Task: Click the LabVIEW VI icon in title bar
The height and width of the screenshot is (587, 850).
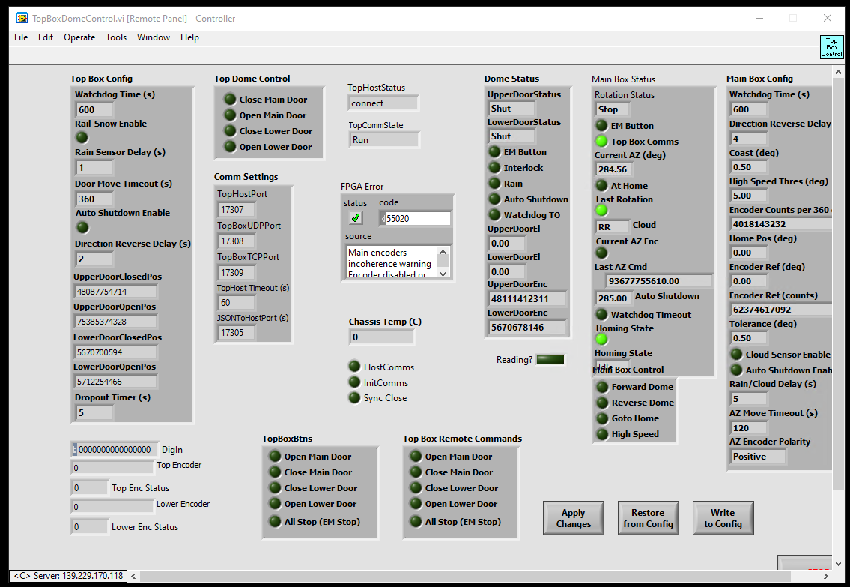Action: [22, 19]
